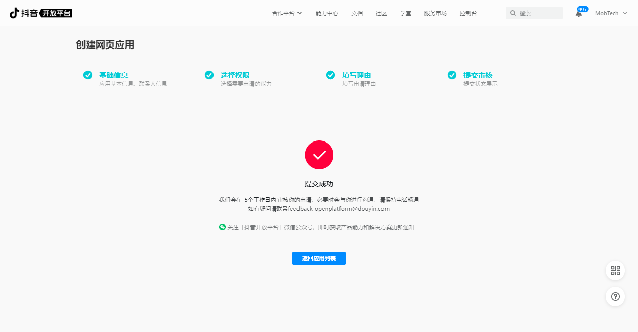The image size is (638, 332).
Task: Click the 填写理由 step check icon
Action: 330,75
